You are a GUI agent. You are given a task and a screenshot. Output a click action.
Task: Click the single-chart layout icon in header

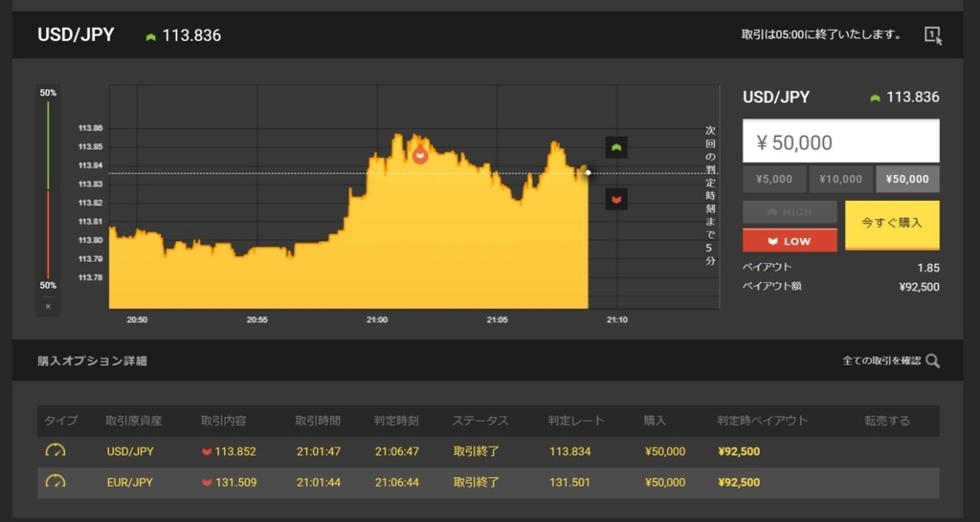pyautogui.click(x=933, y=35)
